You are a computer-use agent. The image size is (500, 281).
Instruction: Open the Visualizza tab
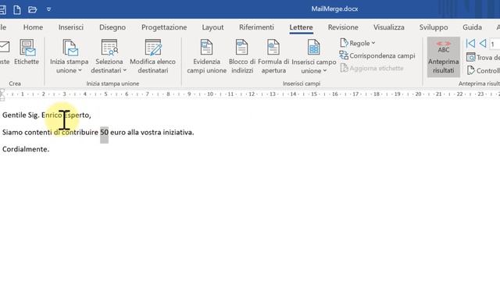[389, 27]
